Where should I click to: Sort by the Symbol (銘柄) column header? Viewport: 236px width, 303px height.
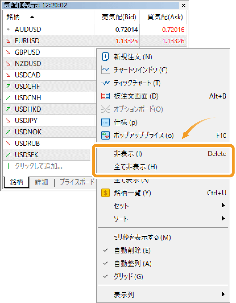coord(48,17)
